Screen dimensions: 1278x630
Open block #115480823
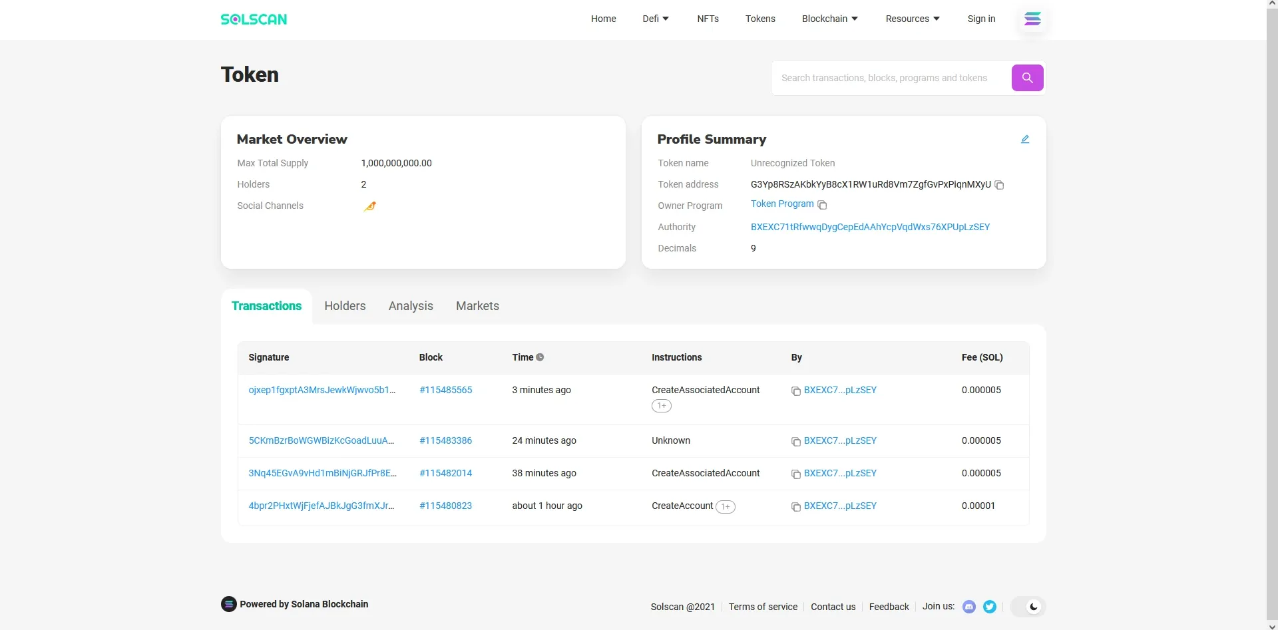[x=445, y=506]
